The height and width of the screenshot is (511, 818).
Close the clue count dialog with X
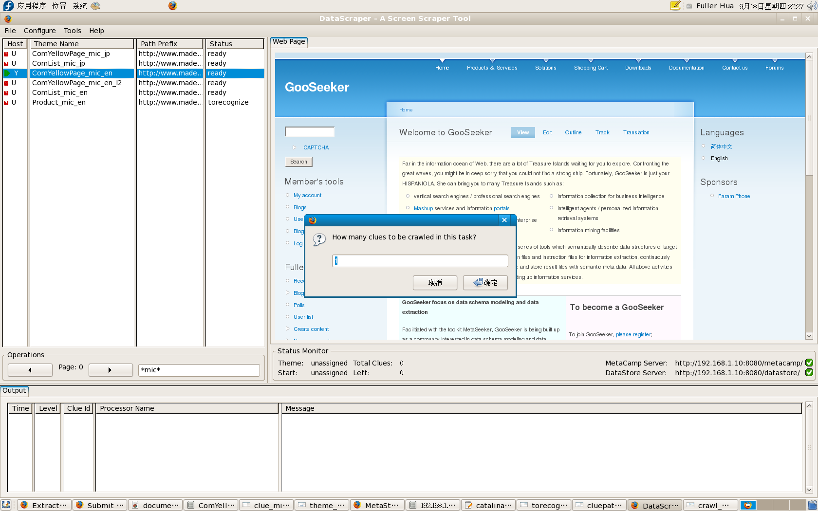(x=504, y=220)
